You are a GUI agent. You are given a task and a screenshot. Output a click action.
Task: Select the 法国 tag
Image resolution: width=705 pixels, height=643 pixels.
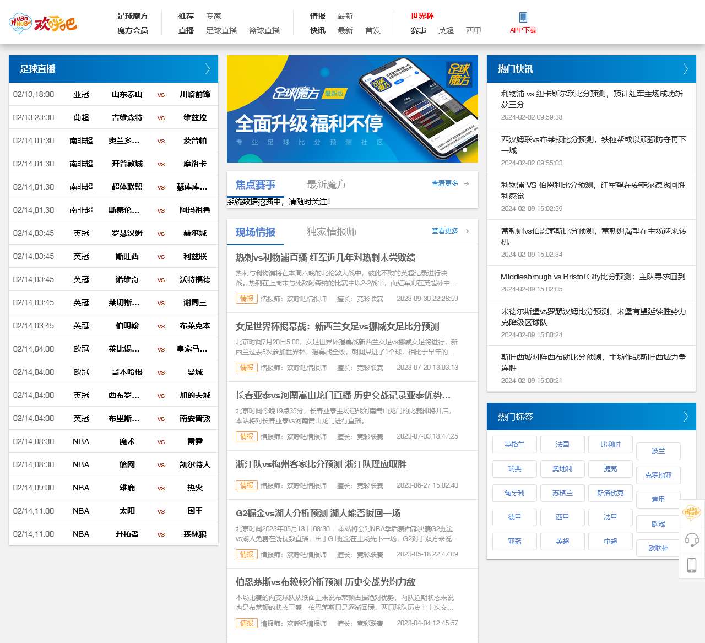(562, 445)
